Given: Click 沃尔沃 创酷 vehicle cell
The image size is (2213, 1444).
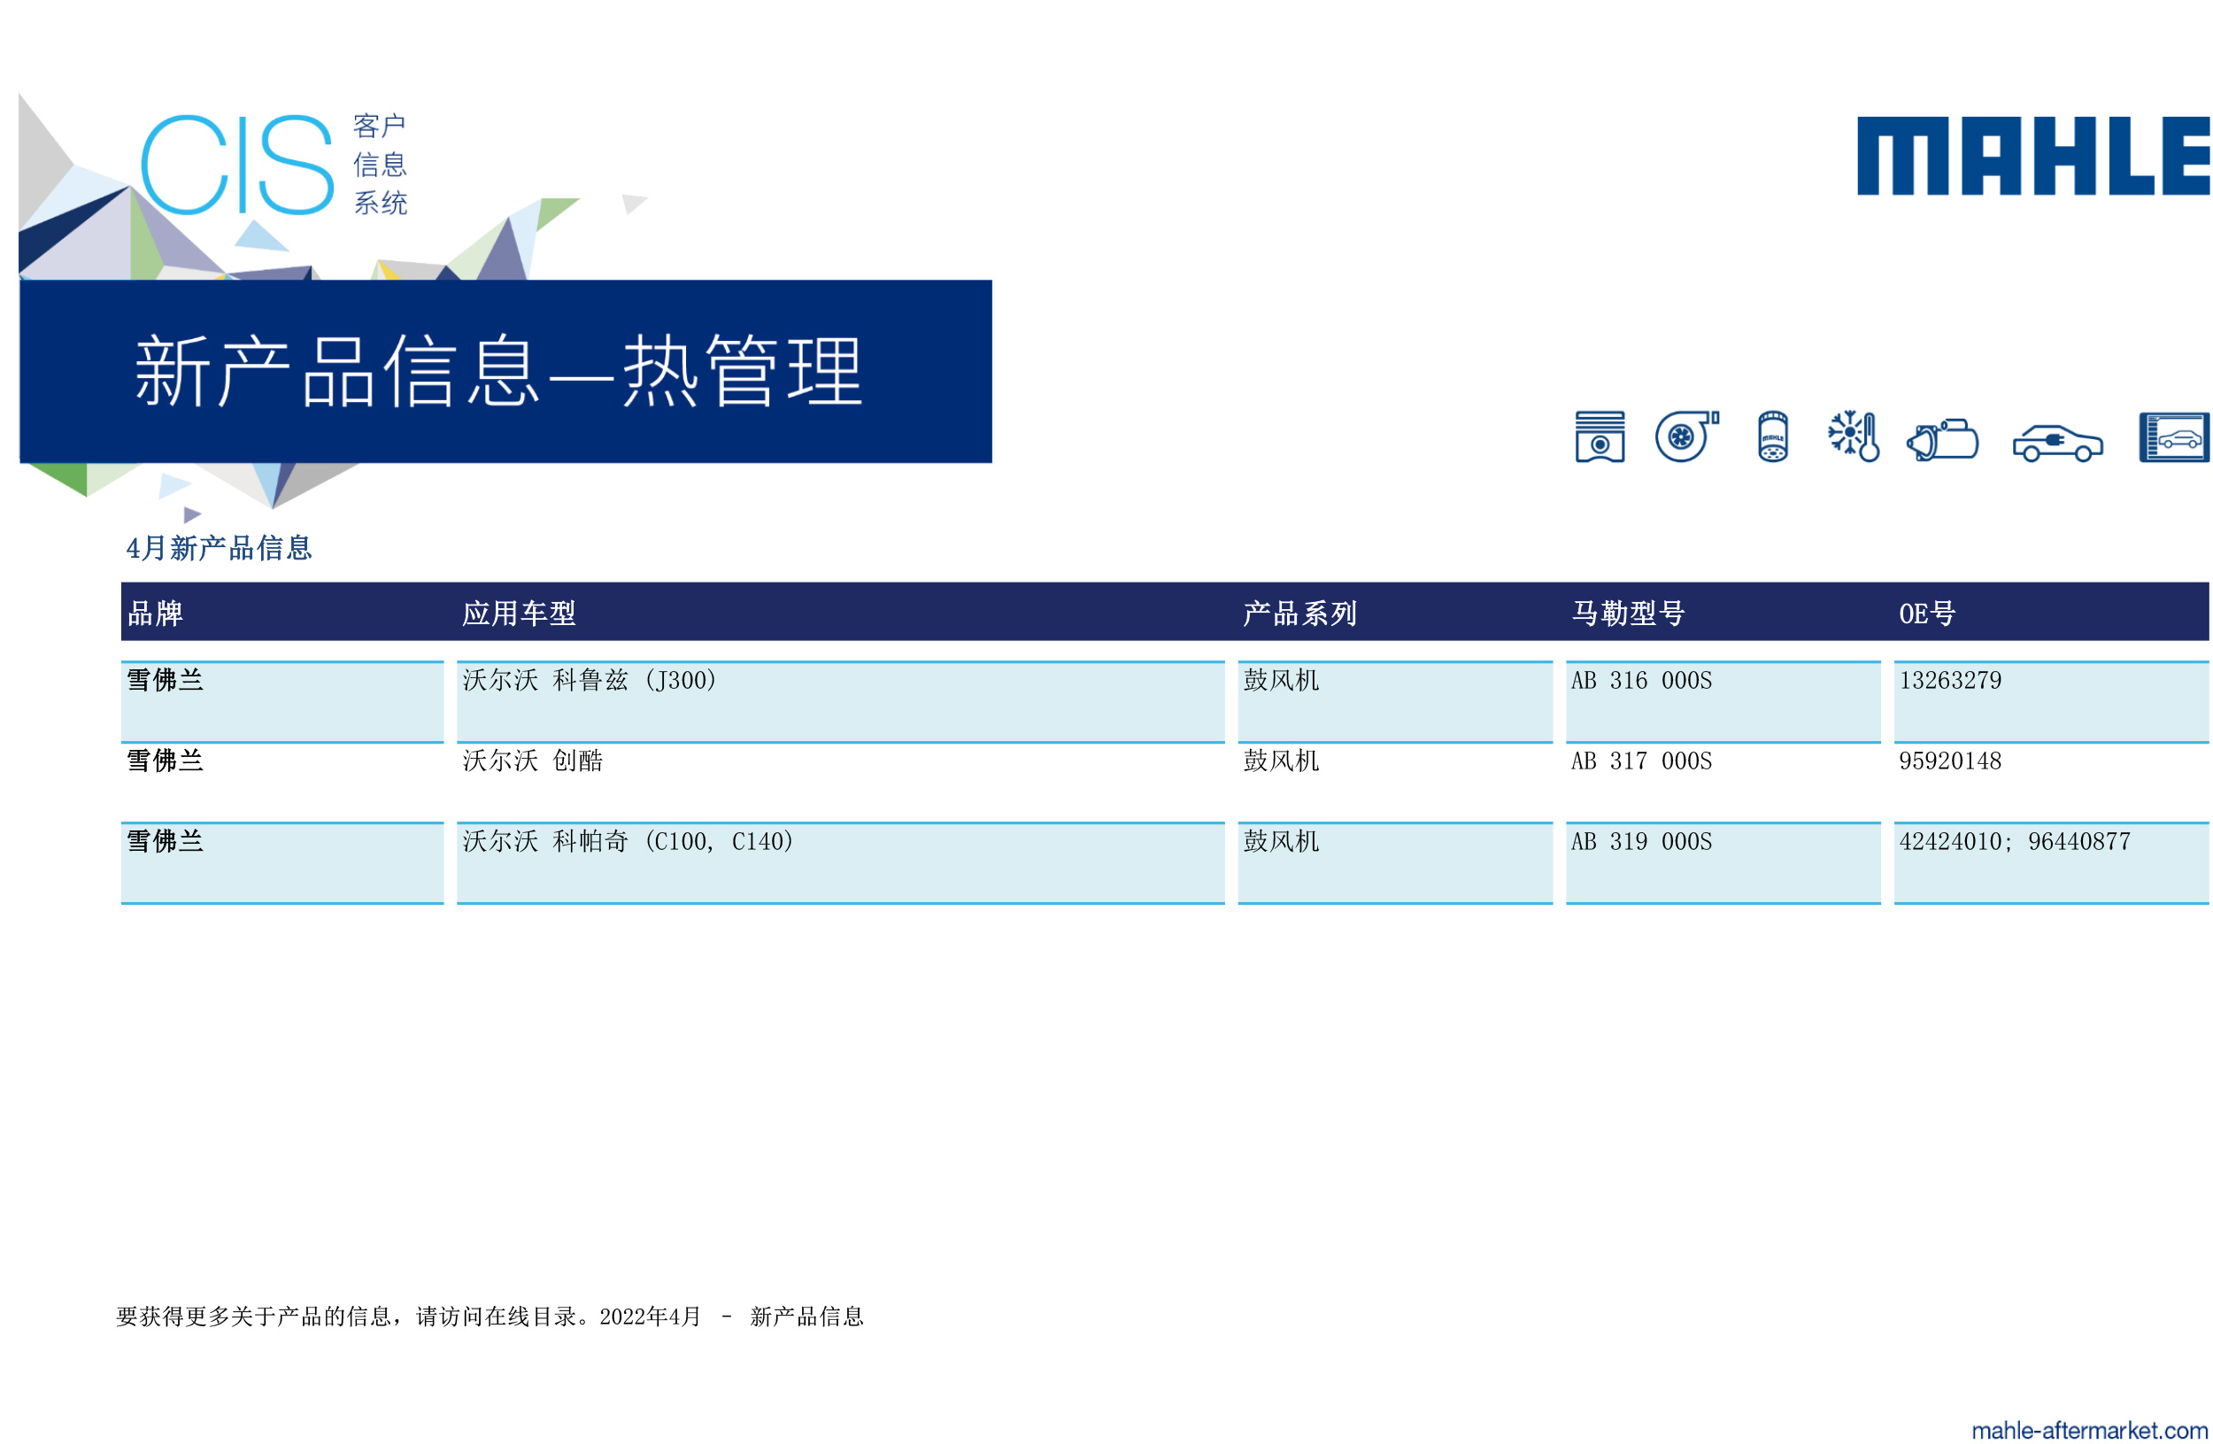Looking at the screenshot, I should point(841,782).
